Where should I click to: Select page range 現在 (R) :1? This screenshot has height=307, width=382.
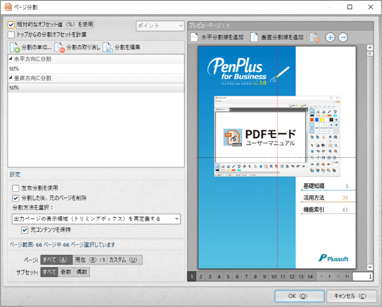click(x=90, y=260)
